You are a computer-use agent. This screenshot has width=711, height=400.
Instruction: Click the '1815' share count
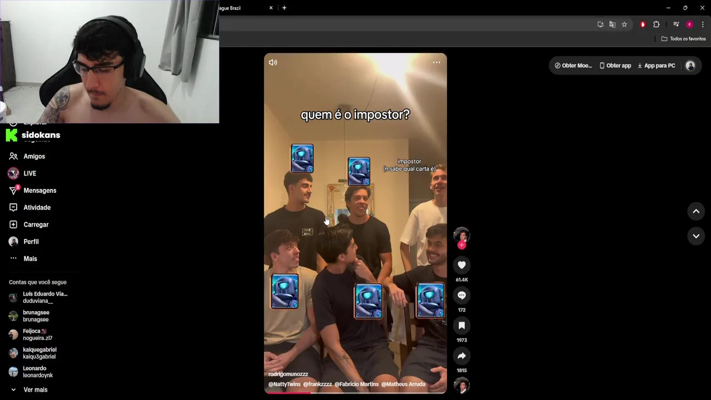[x=462, y=371]
